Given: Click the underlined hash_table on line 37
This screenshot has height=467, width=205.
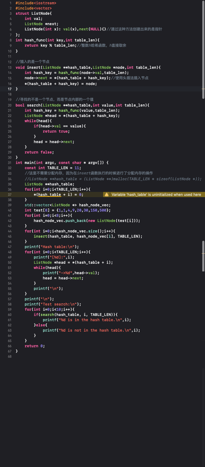Looking at the screenshot, I should point(50,195).
